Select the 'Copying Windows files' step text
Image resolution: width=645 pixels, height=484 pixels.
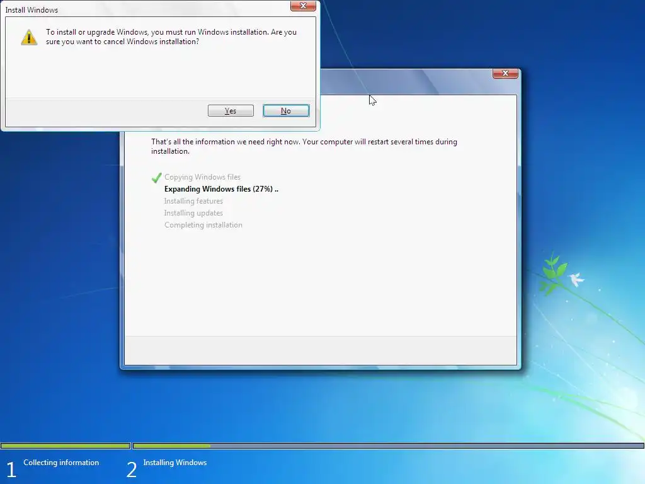click(x=202, y=177)
